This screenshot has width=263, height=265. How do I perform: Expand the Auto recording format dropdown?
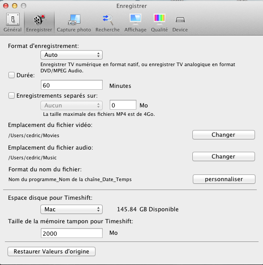click(72, 55)
